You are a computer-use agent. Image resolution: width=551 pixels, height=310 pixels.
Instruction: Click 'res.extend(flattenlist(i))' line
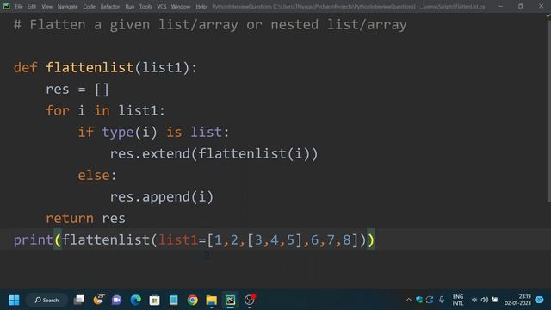(x=214, y=153)
